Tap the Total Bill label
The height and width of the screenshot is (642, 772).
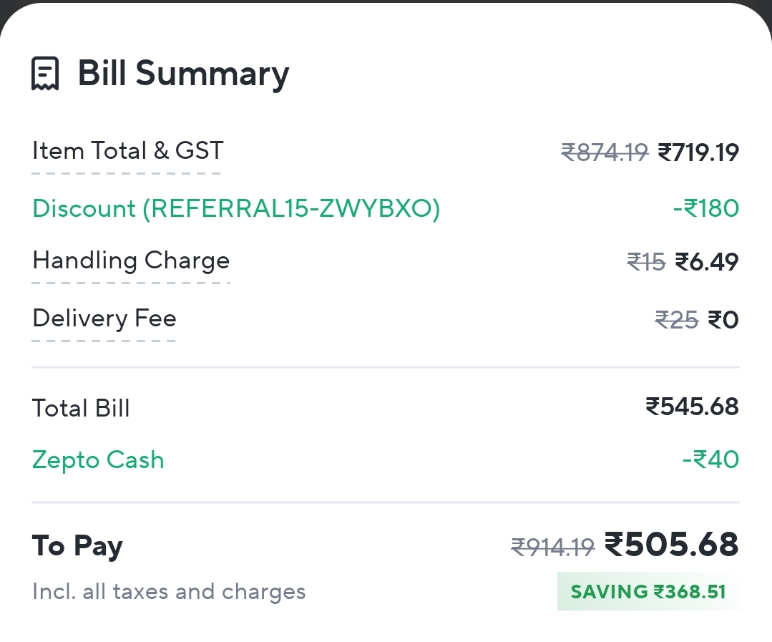coord(81,409)
